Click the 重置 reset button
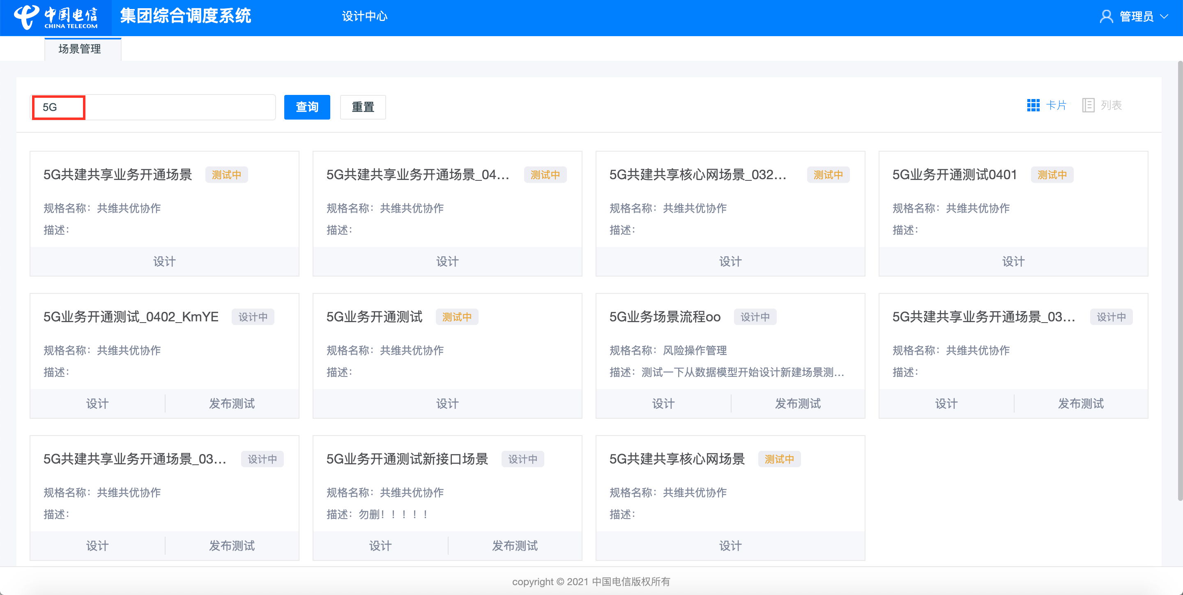Screen dimensions: 1183x595 tap(363, 107)
